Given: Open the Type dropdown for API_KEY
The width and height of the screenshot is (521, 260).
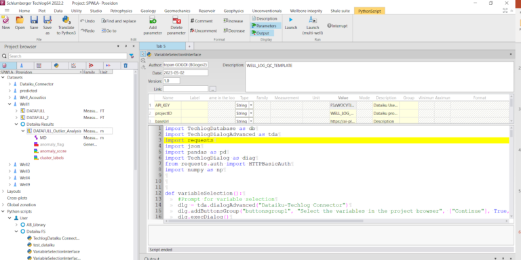Looking at the screenshot, I should (x=251, y=105).
